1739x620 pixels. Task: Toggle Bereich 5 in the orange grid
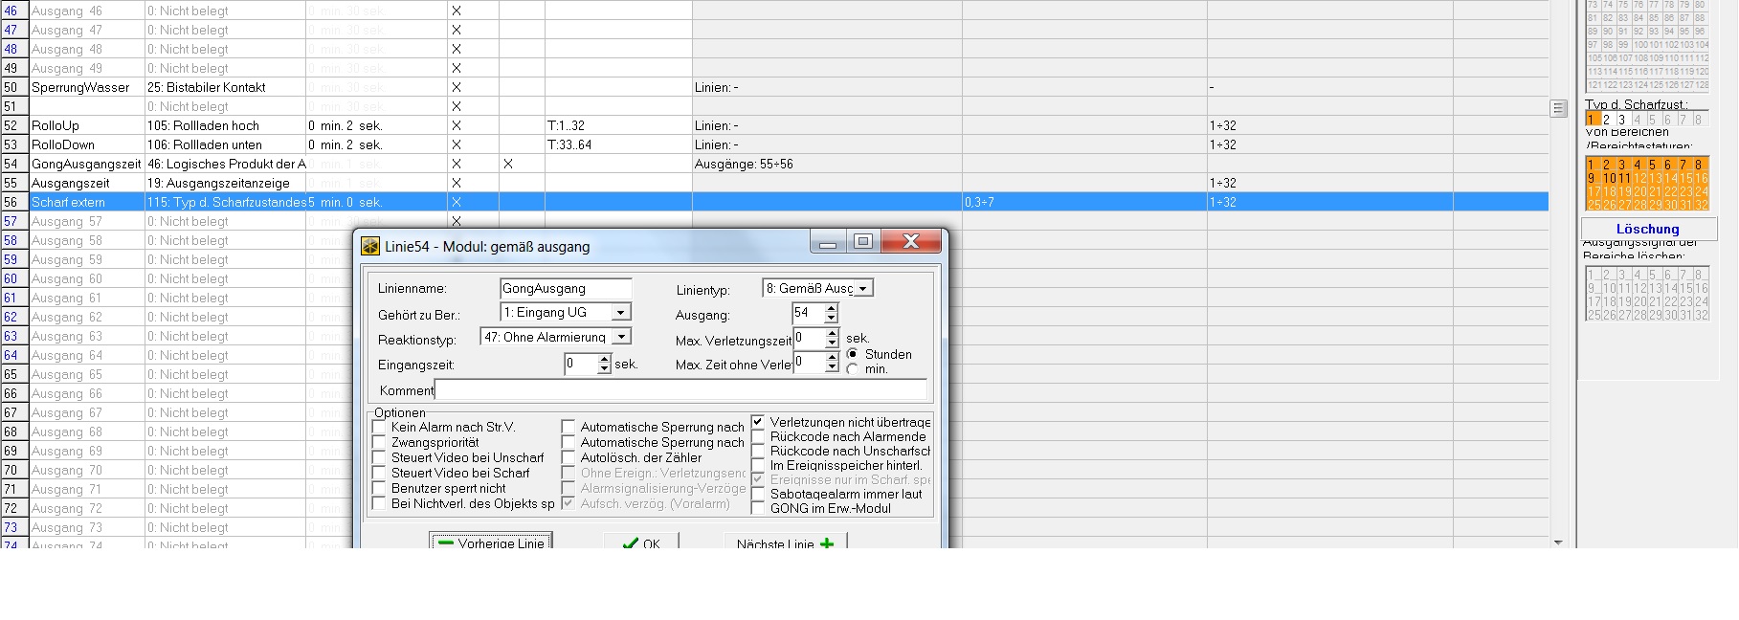click(x=1652, y=165)
